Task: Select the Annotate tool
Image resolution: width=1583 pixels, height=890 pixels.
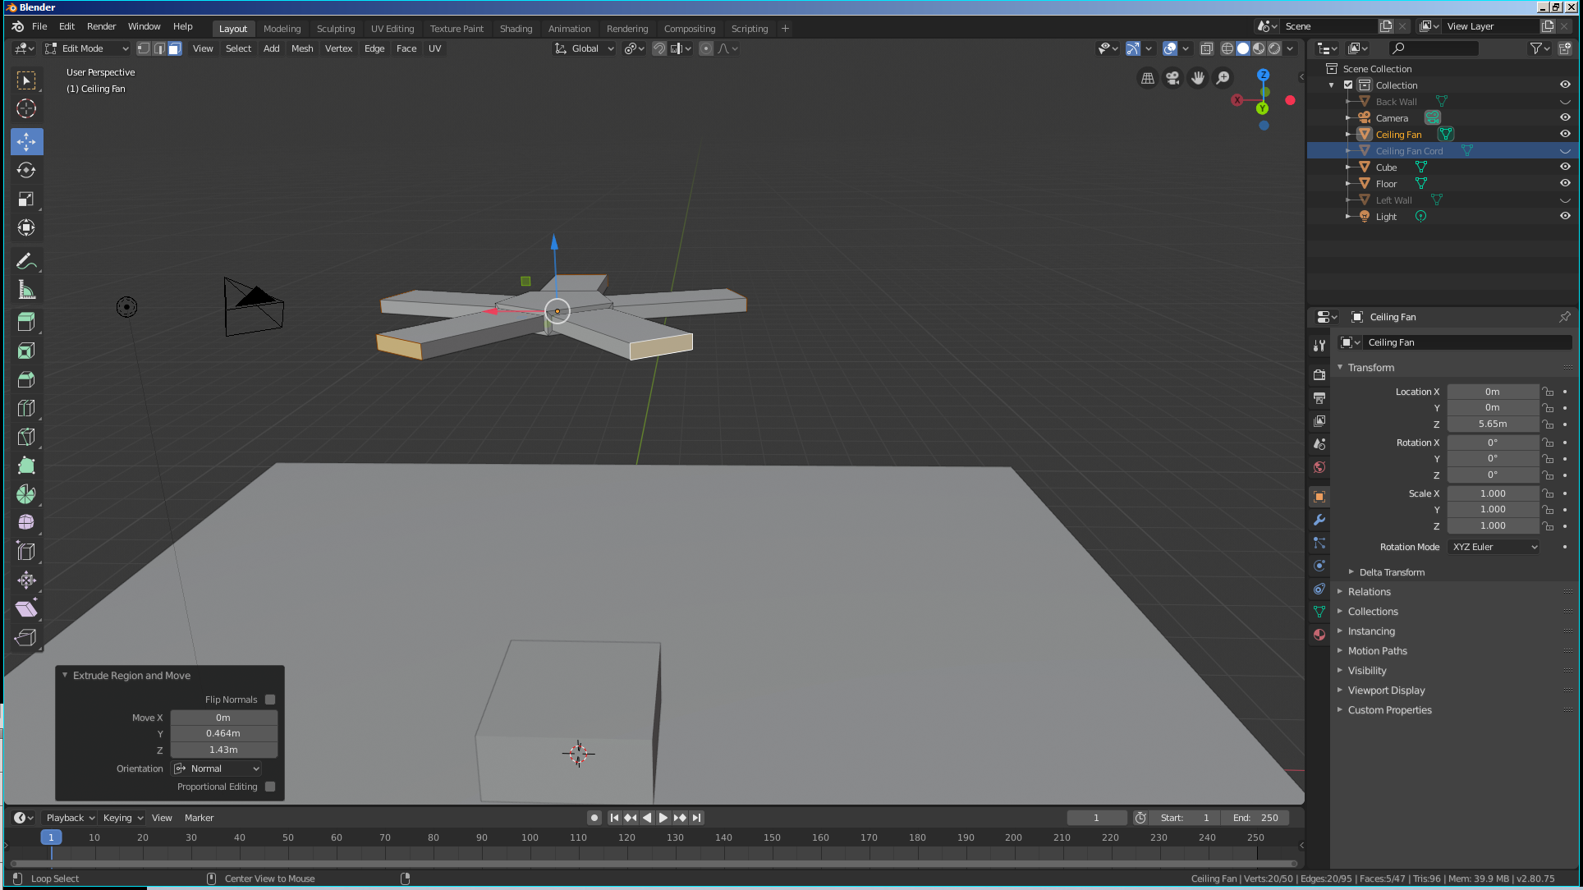Action: tap(26, 261)
